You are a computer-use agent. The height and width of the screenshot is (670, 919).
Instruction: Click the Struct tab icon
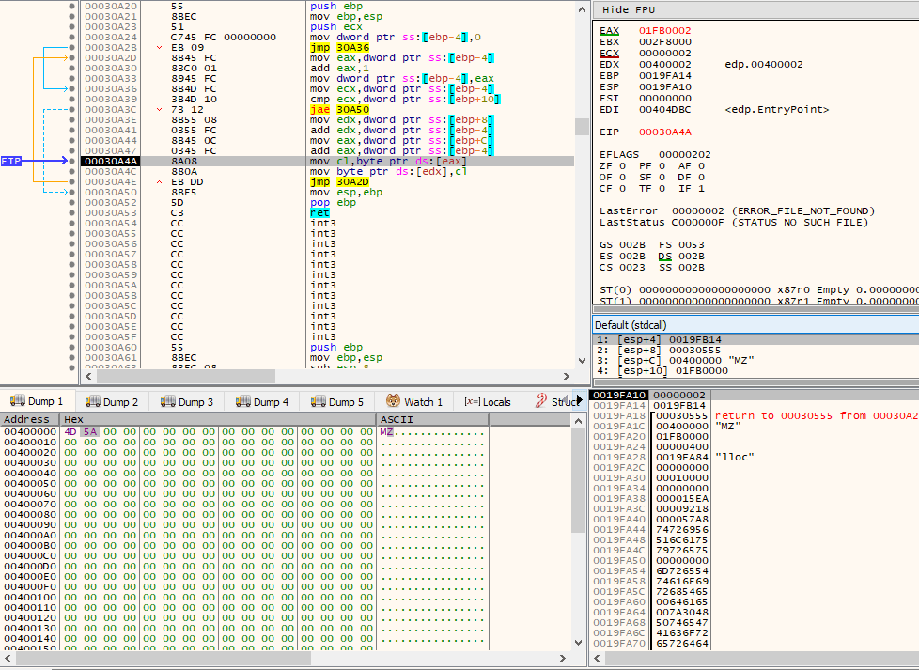pos(541,401)
